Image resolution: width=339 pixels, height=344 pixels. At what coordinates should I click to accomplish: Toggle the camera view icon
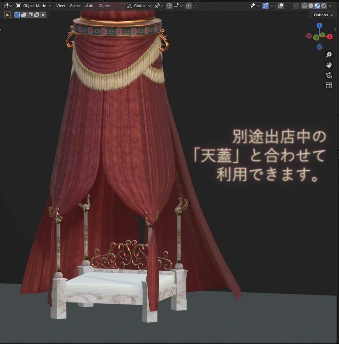tap(329, 75)
